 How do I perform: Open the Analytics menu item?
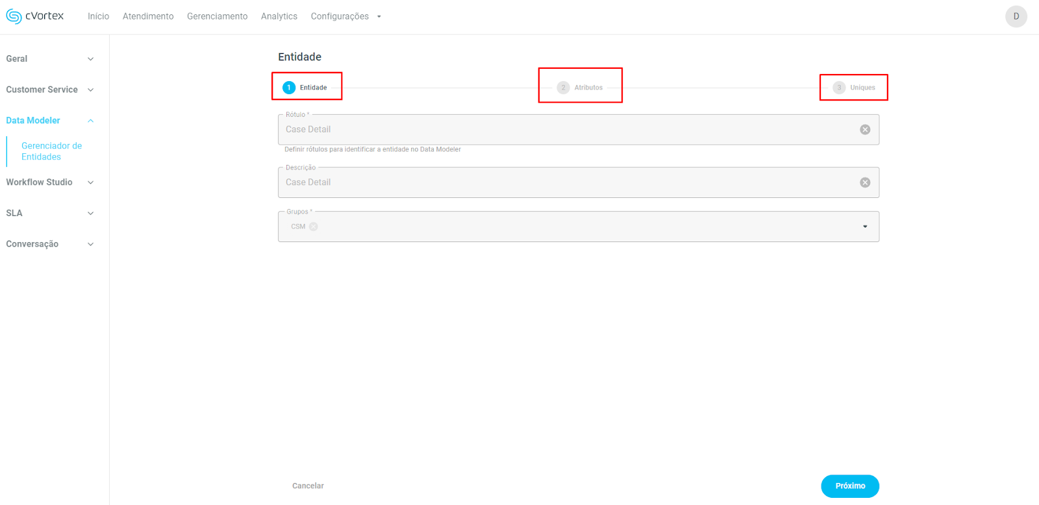(279, 16)
